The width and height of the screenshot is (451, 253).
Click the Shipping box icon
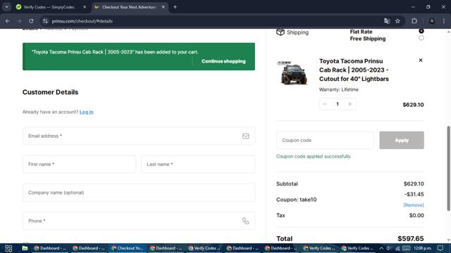pos(280,32)
